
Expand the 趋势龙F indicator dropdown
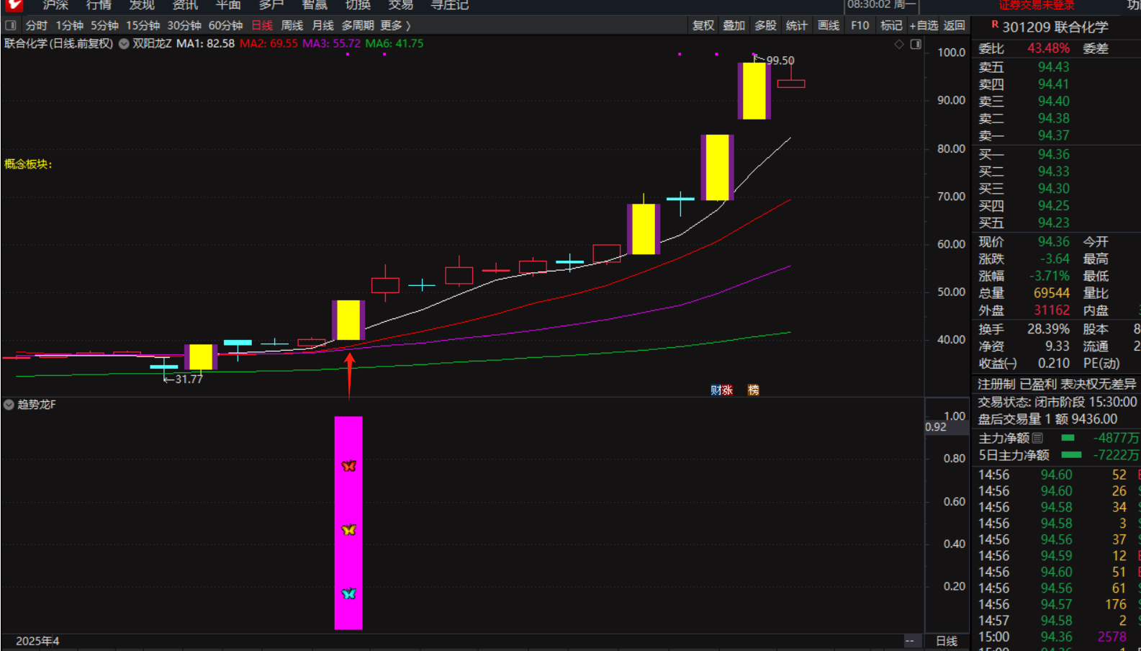pos(9,405)
